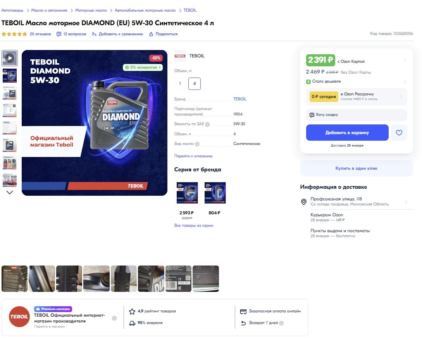This screenshot has width=422, height=338.
Task: Expand Стало дешевле price history arrow
Action: click(405, 81)
